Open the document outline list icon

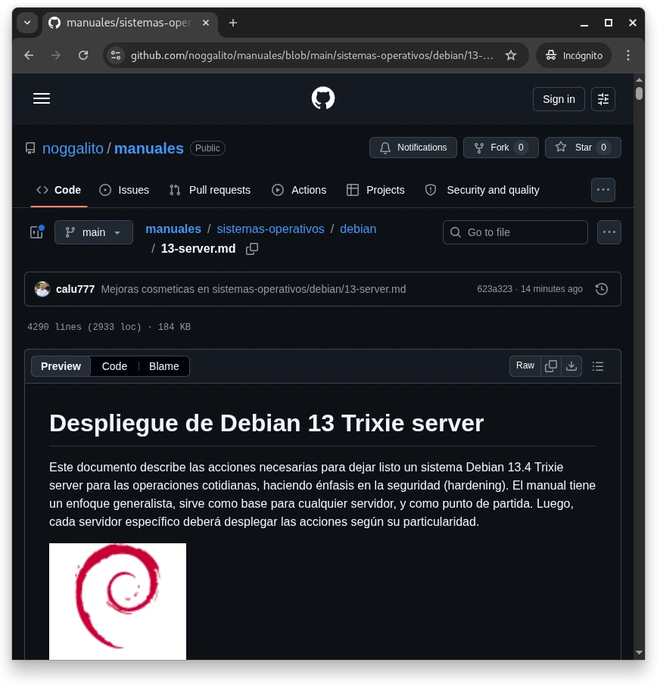[598, 366]
